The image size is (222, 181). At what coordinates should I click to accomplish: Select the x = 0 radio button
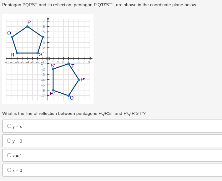coord(9,170)
